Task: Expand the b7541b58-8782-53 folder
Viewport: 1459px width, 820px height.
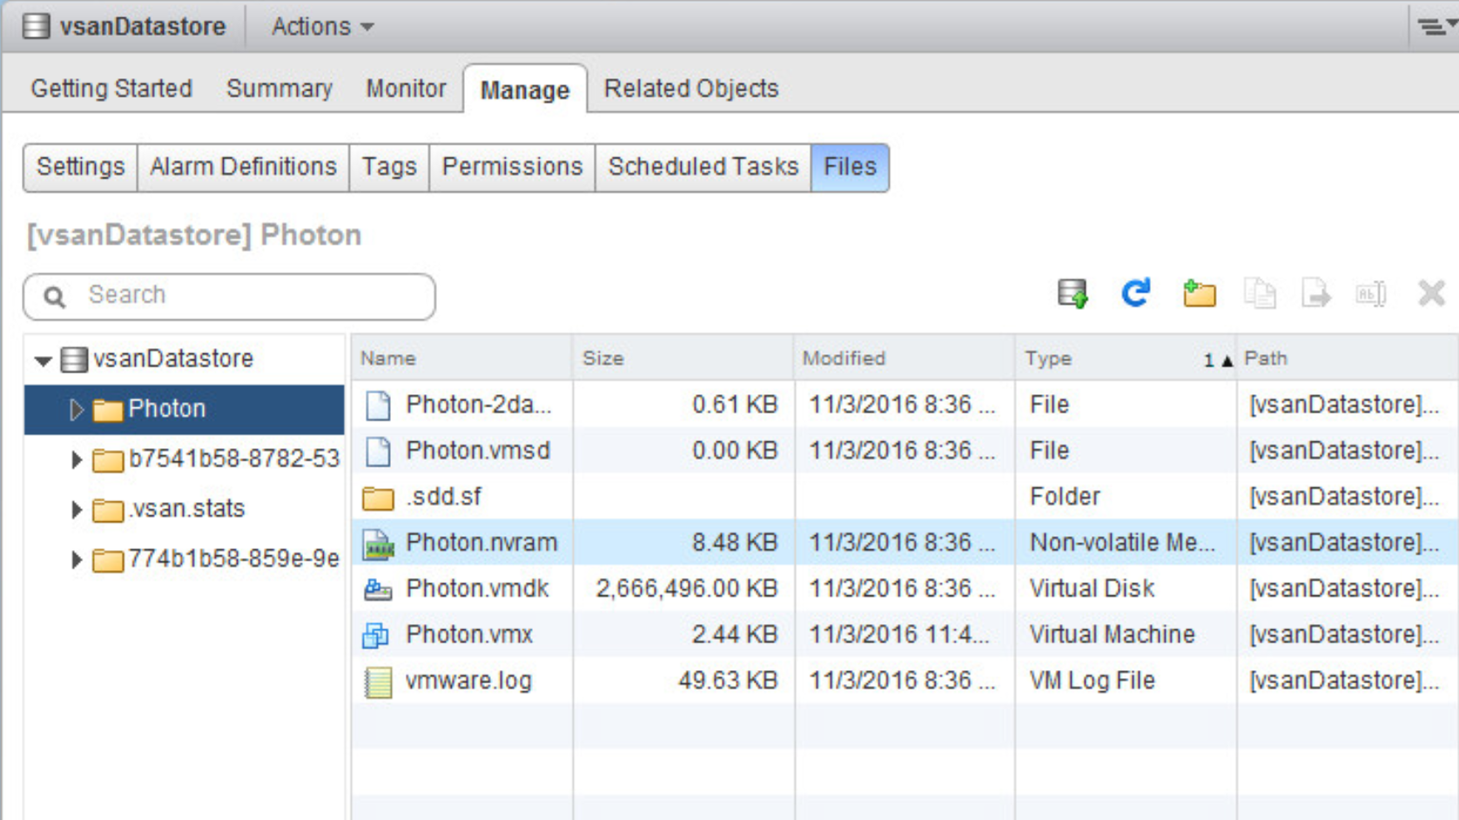Action: tap(76, 460)
